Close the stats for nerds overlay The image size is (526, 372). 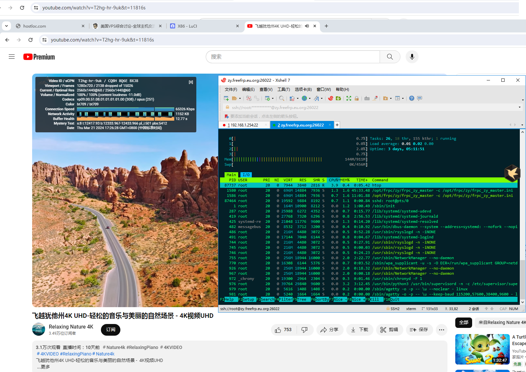(x=191, y=82)
